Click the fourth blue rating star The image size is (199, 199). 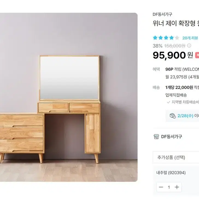pyautogui.click(x=171, y=38)
